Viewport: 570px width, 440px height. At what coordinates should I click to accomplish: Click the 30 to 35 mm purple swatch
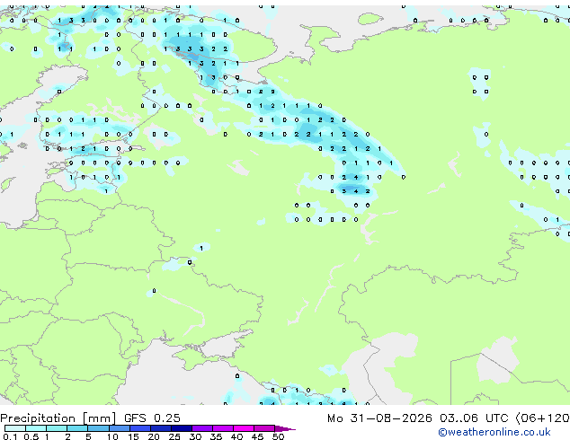tap(202, 428)
